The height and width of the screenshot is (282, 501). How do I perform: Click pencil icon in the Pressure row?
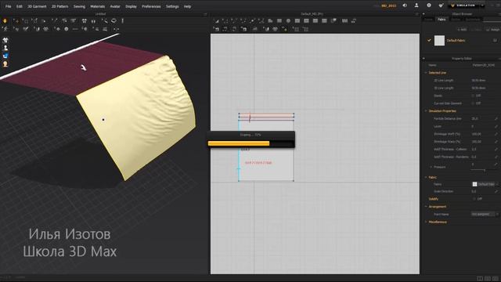(x=496, y=164)
